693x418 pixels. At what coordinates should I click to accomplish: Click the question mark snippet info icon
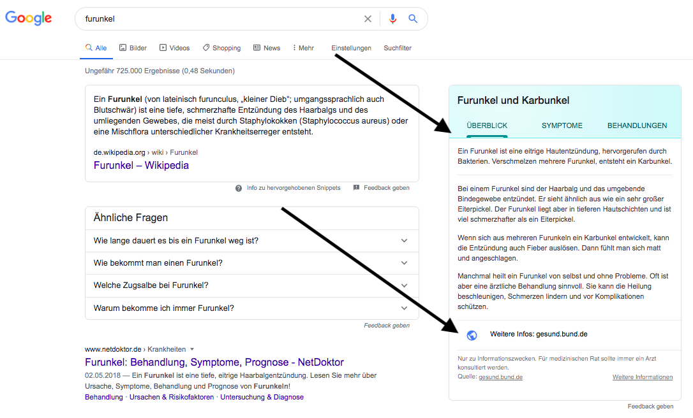(x=239, y=188)
